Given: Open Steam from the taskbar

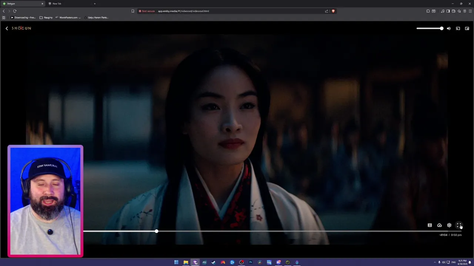Looking at the screenshot, I should click(x=214, y=262).
